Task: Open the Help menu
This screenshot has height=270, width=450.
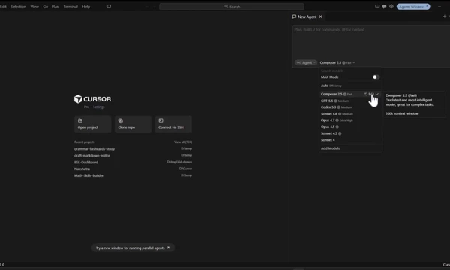Action: tap(85, 7)
